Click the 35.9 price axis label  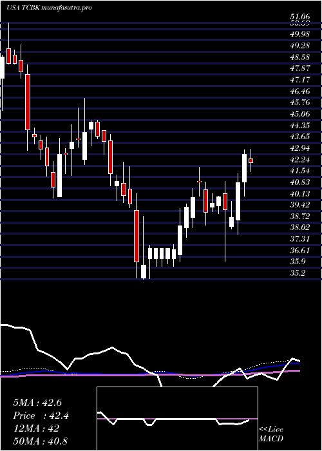298,262
